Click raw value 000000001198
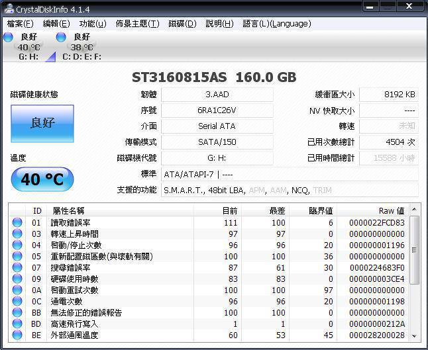The image size is (428, 350). [x=377, y=302]
